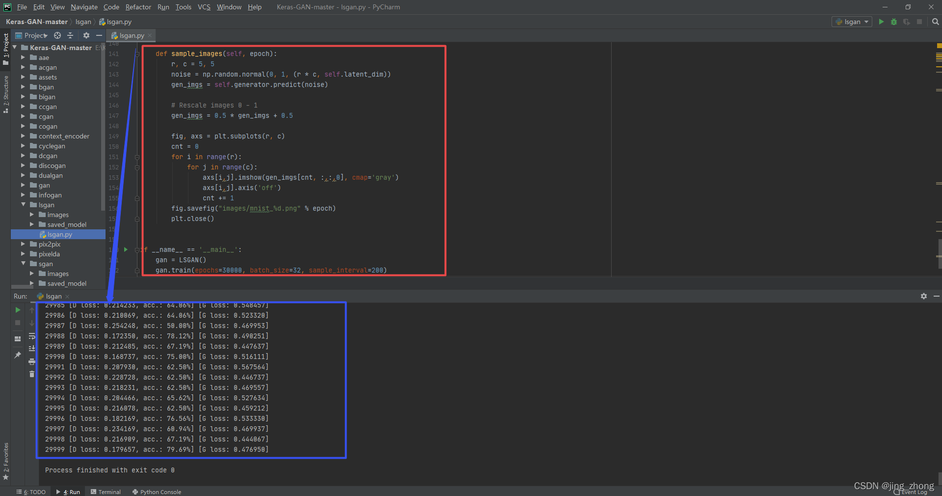Click the up arrow in Run console
942x496 pixels.
pyautogui.click(x=32, y=310)
